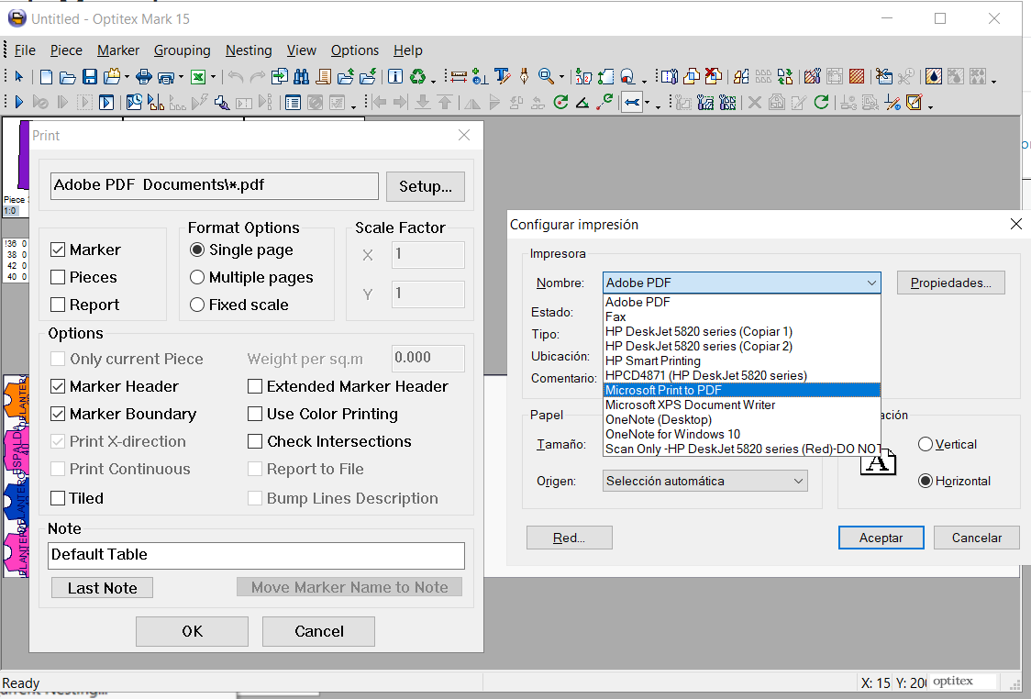This screenshot has width=1031, height=699.
Task: Click the timed nesting clock icon
Action: tap(134, 102)
